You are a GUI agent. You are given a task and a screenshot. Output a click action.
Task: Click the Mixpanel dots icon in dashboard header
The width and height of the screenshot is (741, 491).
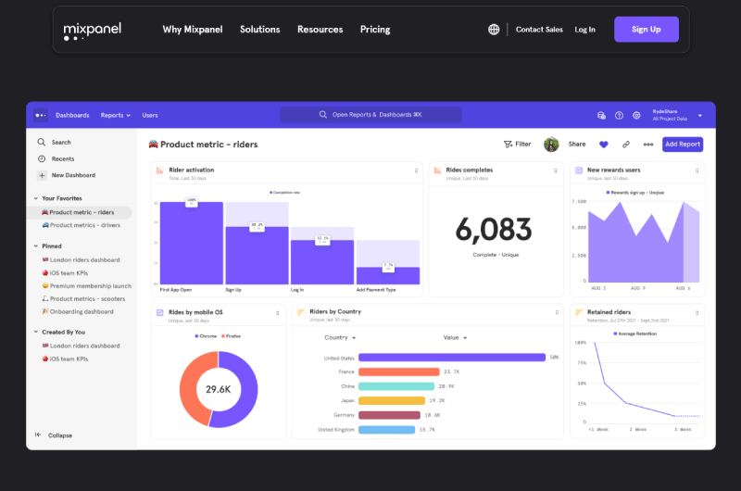(41, 115)
